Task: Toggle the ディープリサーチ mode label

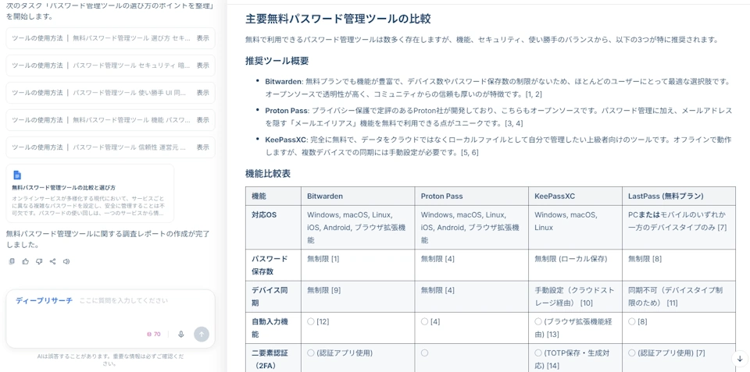Action: 44,300
